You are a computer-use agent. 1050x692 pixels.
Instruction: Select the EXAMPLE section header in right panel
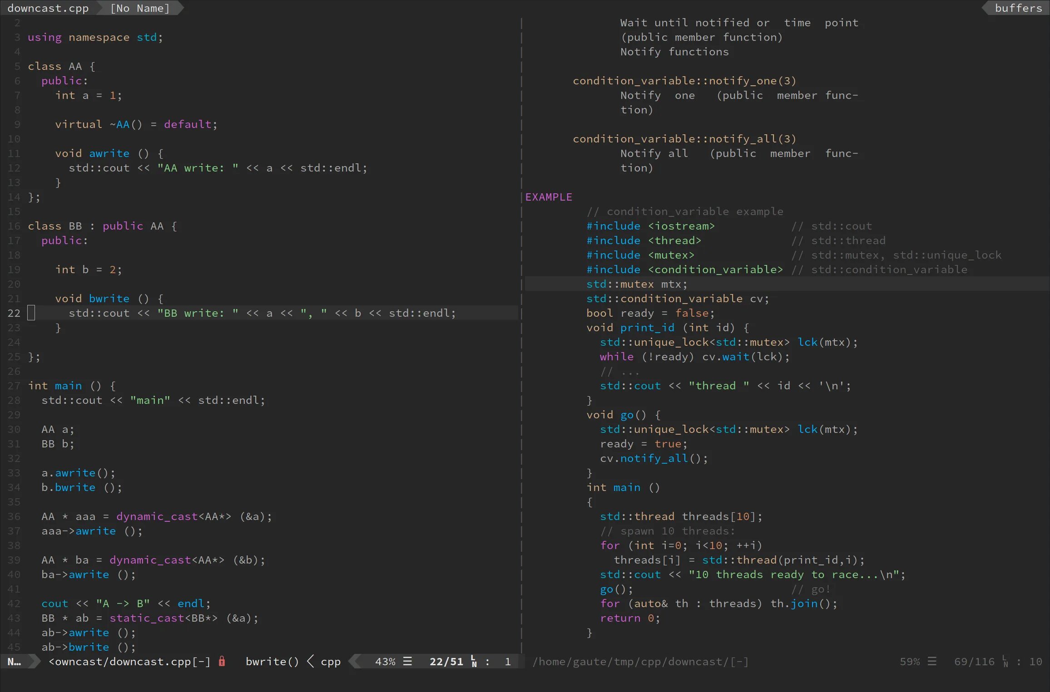point(549,196)
